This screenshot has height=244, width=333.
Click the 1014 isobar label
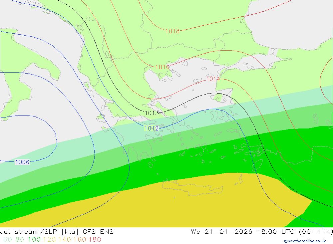point(213,79)
